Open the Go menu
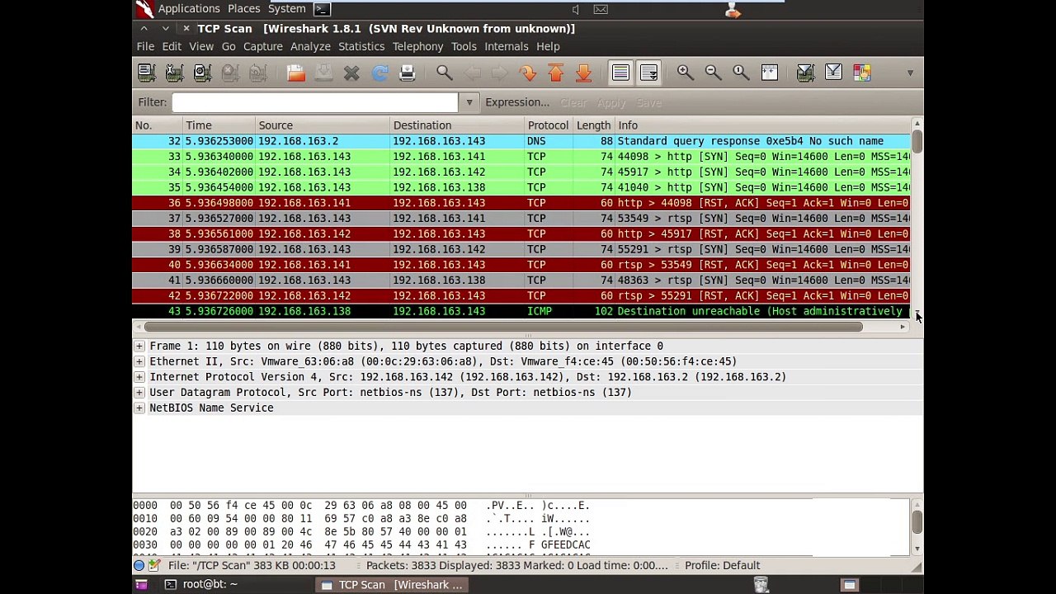Viewport: 1056px width, 594px height. [x=229, y=46]
